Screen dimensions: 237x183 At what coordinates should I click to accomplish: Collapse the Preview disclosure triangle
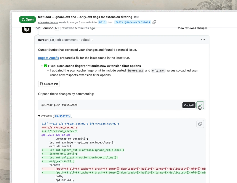(x=39, y=116)
